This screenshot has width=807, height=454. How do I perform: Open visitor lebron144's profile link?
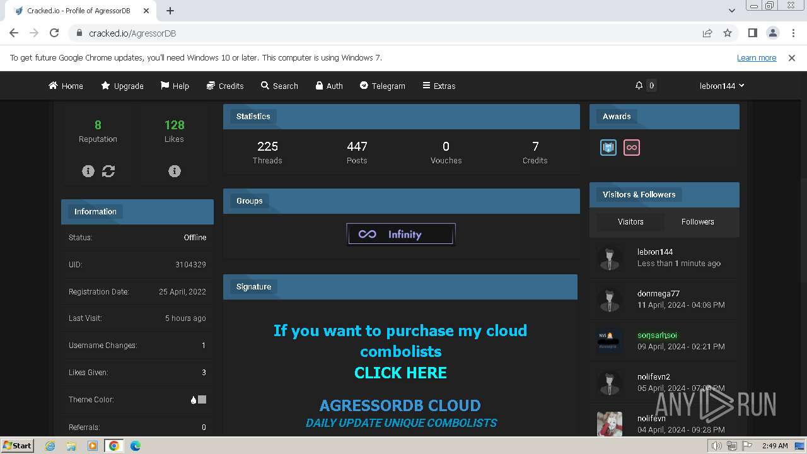click(655, 252)
